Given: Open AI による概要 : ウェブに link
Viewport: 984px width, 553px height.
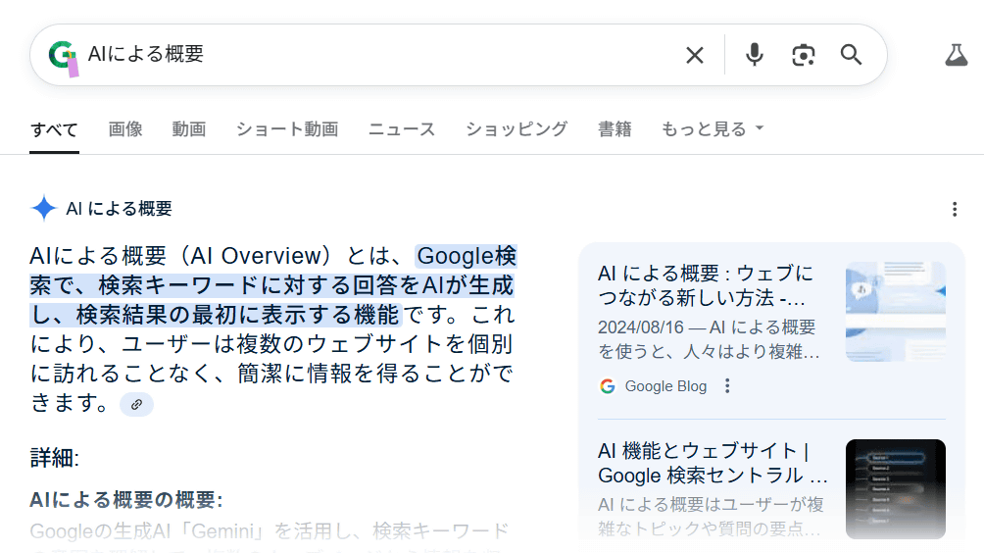Looking at the screenshot, I should [706, 285].
